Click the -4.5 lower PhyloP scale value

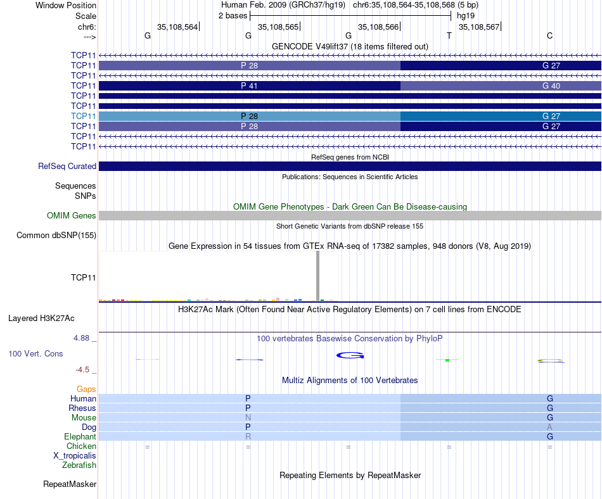[82, 370]
